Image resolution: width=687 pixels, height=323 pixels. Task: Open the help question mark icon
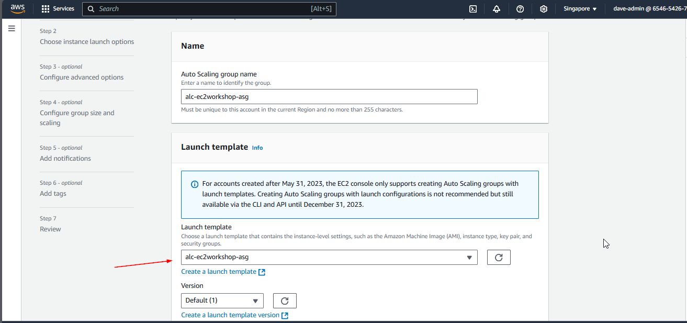pyautogui.click(x=520, y=9)
